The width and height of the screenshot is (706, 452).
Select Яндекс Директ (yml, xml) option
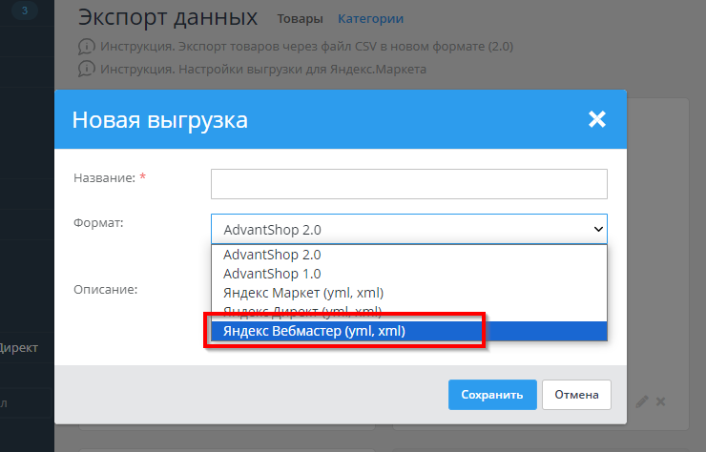tap(302, 311)
